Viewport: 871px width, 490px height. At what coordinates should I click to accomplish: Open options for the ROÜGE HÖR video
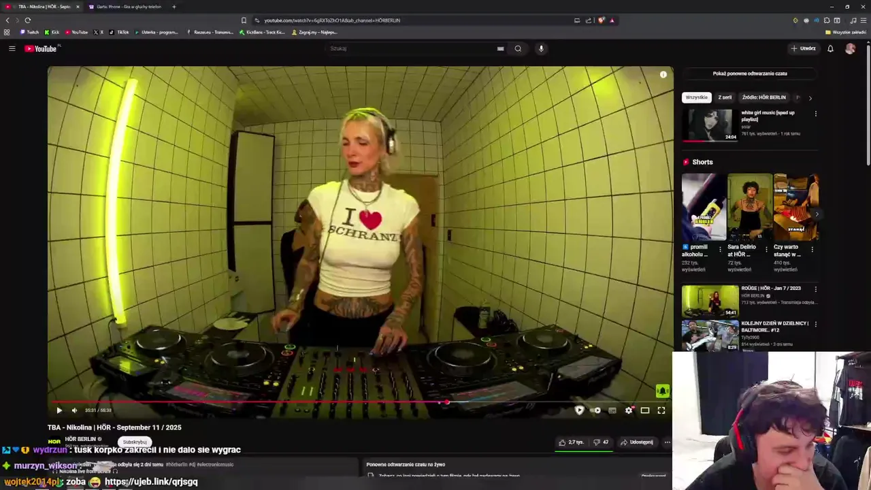point(815,289)
